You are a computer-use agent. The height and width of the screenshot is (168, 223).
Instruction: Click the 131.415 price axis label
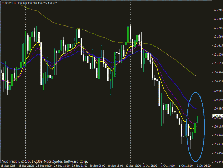tap(218, 46)
